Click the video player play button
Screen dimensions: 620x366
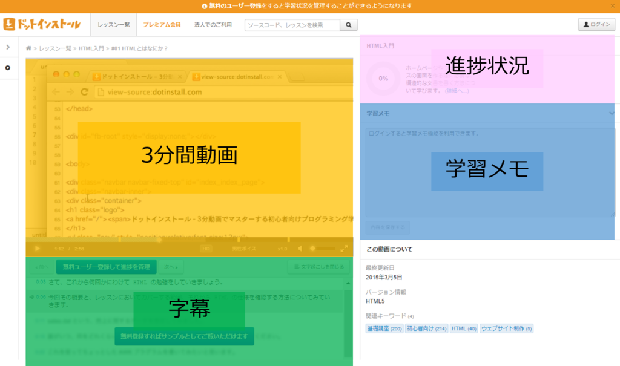37,249
